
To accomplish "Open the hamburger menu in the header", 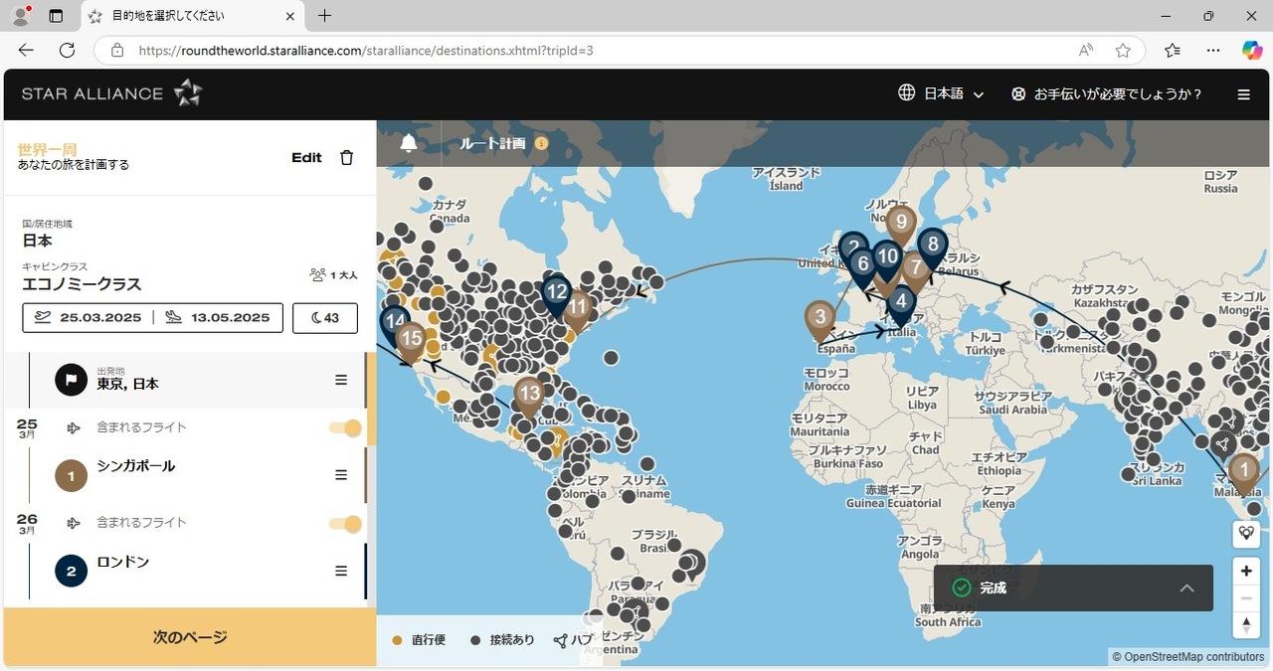I will pos(1243,94).
